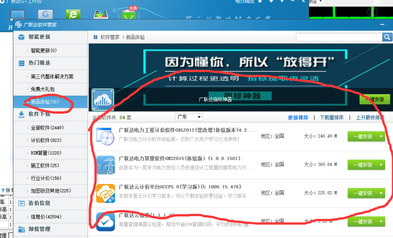Click the 热门精选 section header icon

point(21,63)
